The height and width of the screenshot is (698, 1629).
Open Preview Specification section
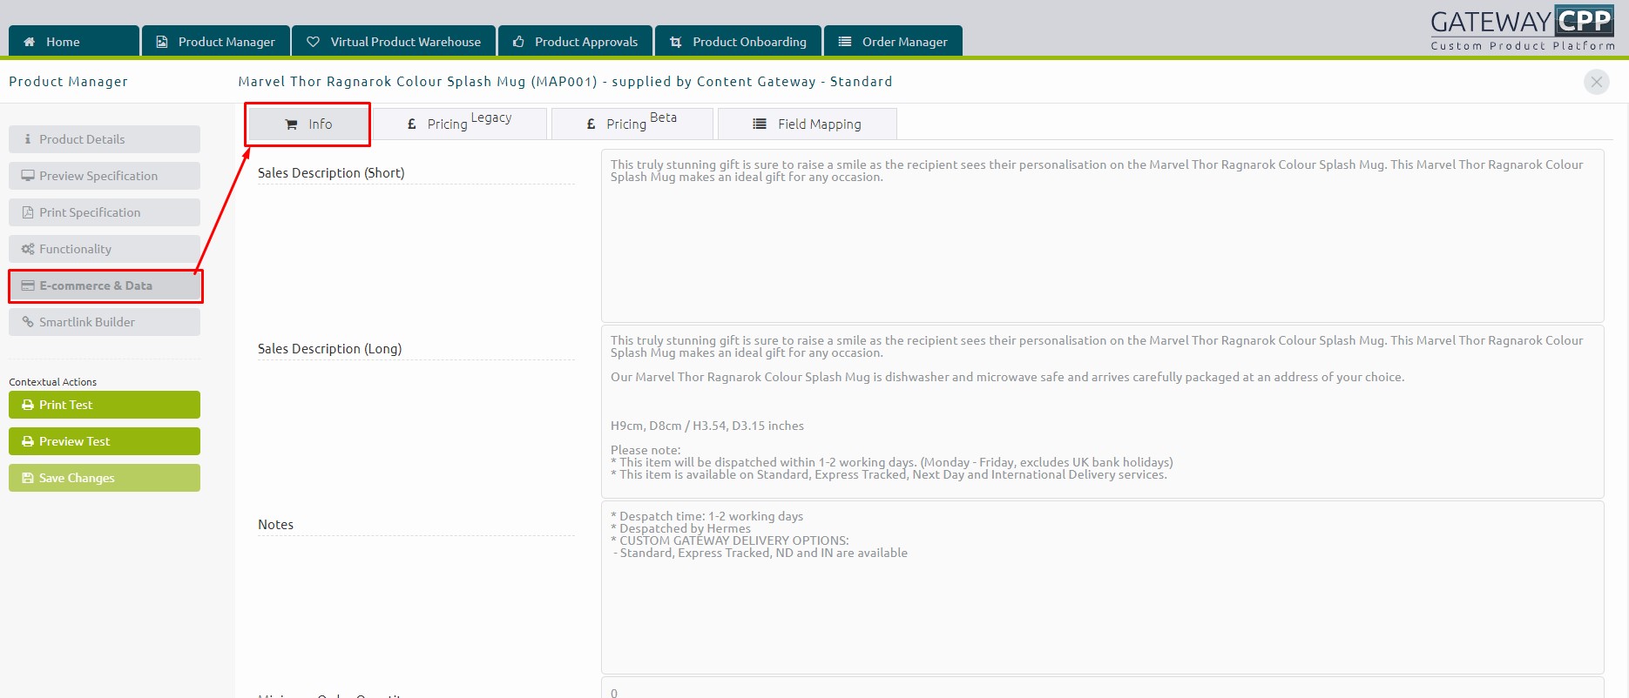coord(105,176)
